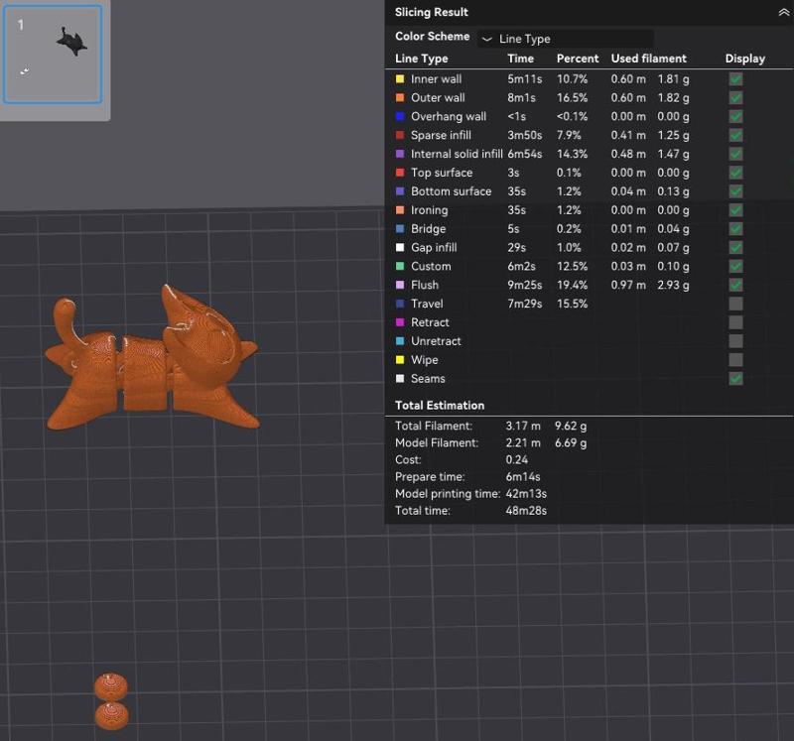794x741 pixels.
Task: Toggle Bridge display checkbox
Action: (735, 229)
